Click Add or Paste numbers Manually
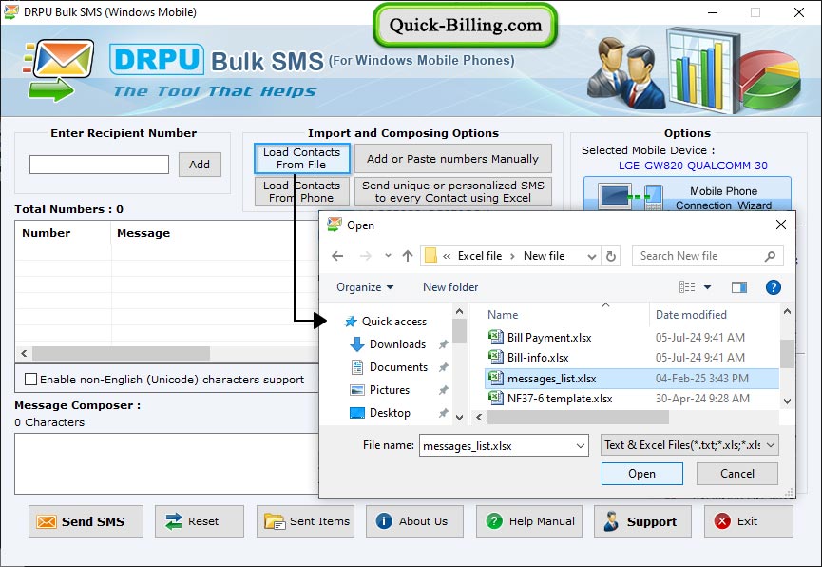822x567 pixels. point(453,158)
